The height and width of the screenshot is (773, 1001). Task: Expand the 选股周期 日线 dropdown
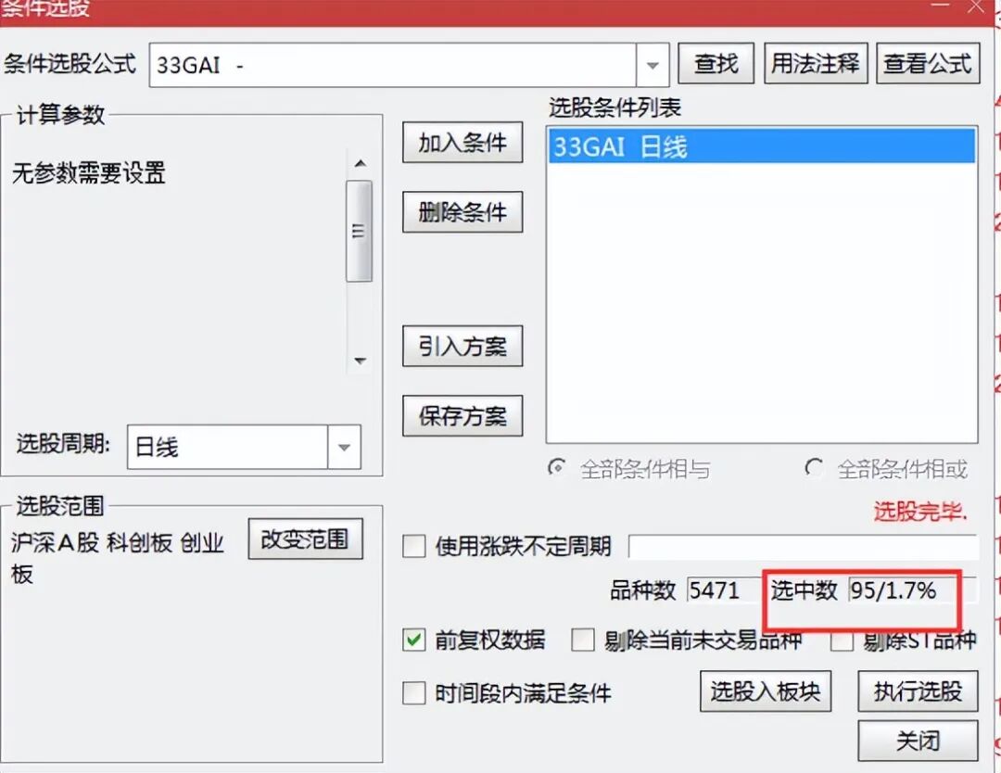click(344, 447)
